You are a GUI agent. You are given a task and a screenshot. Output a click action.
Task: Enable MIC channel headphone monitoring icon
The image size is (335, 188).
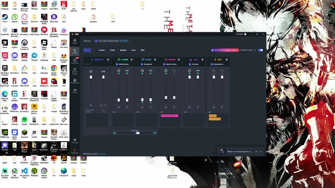click(214, 70)
